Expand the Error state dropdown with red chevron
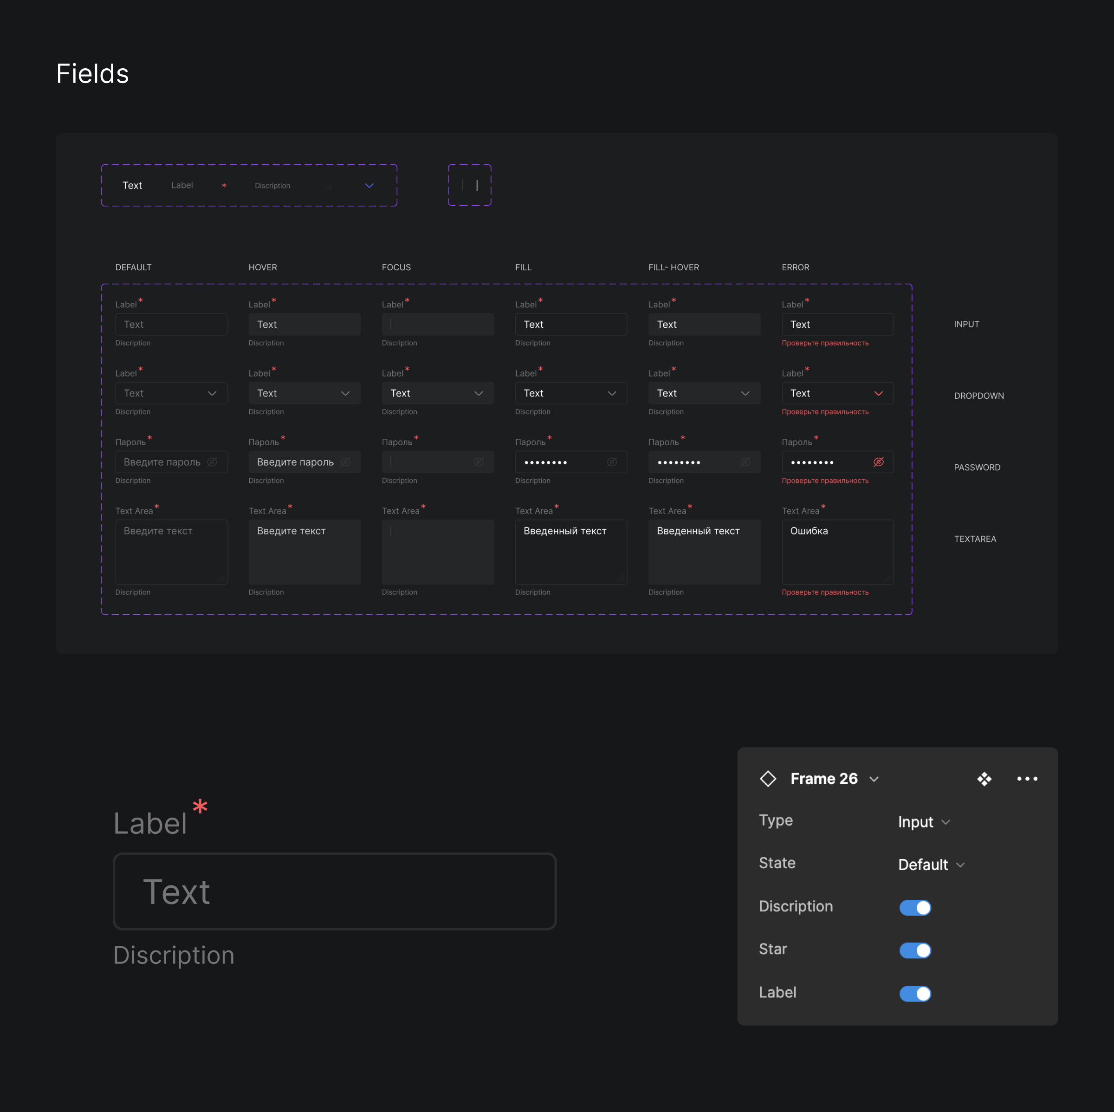 878,393
